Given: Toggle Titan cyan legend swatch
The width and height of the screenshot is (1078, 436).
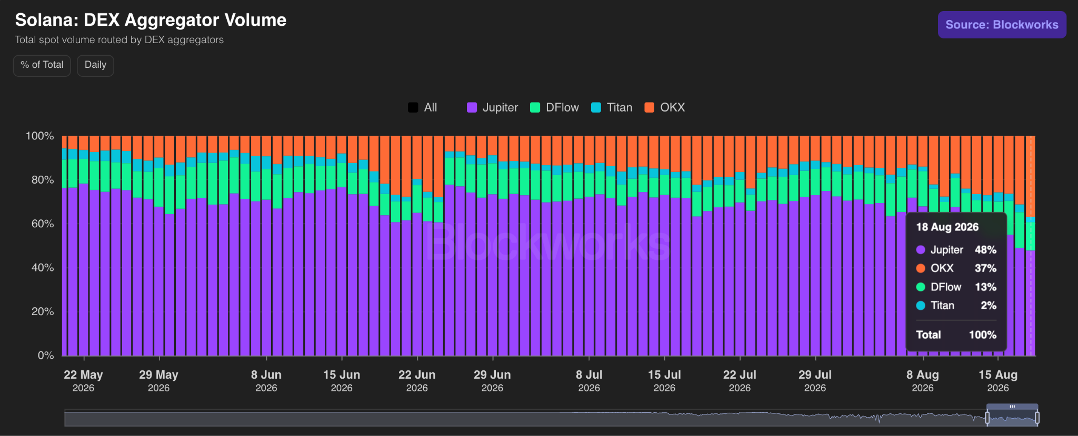Looking at the screenshot, I should 596,108.
